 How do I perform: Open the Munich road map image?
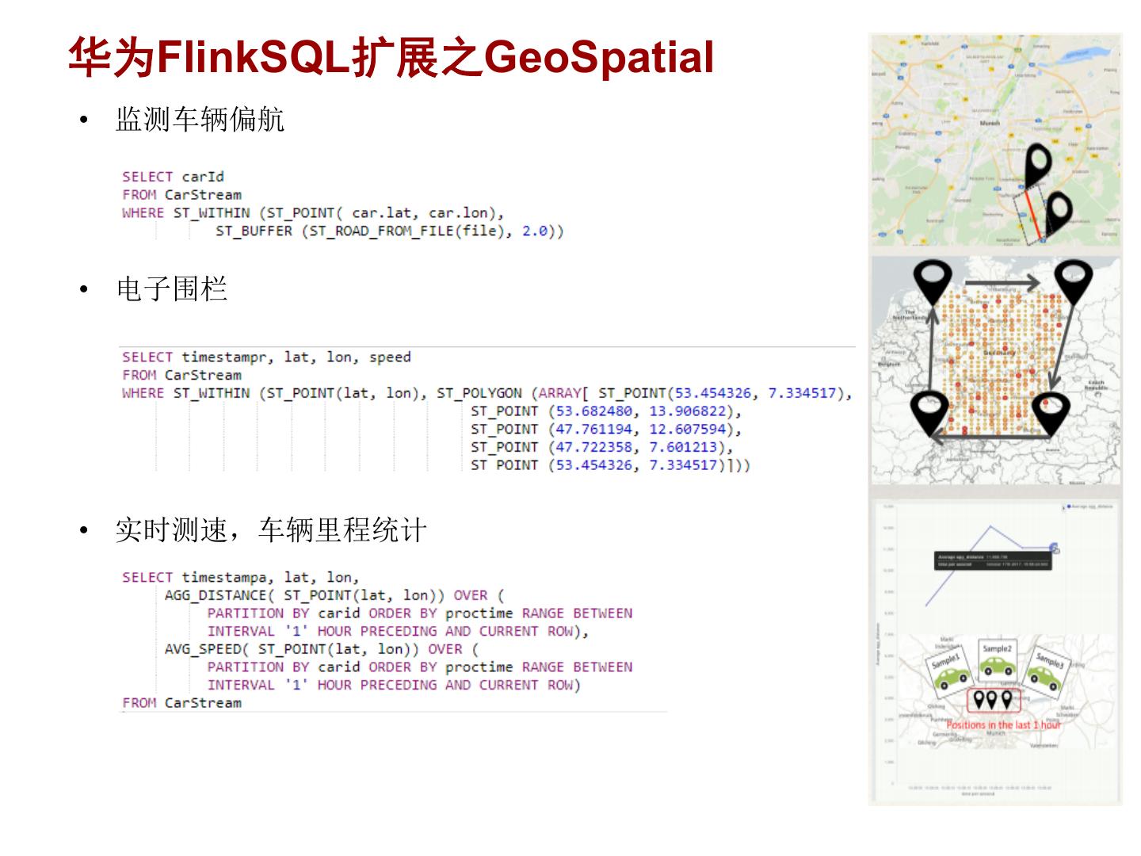tap(996, 141)
